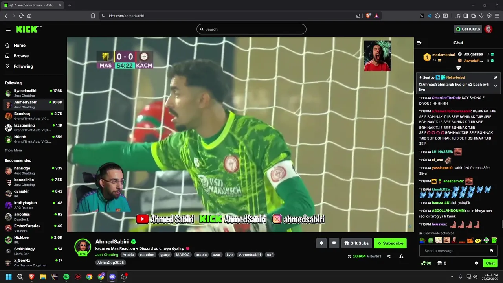Show hidden tray icons chevron

pos(452,277)
